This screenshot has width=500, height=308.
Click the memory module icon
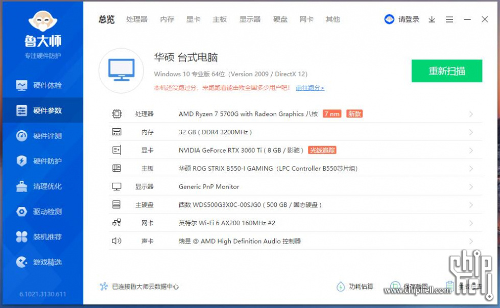[x=117, y=132]
